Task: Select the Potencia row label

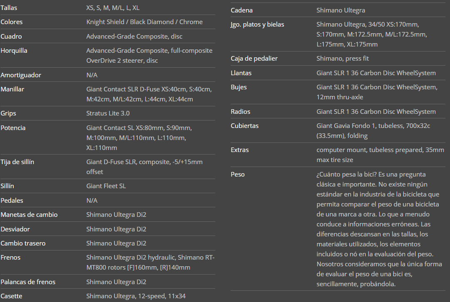Action: [x=13, y=128]
